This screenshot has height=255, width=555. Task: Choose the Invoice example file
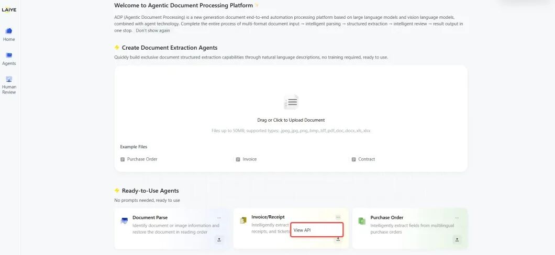(x=249, y=159)
